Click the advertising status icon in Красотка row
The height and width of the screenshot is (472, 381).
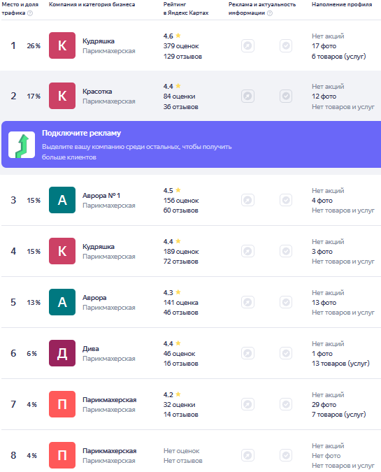(247, 96)
